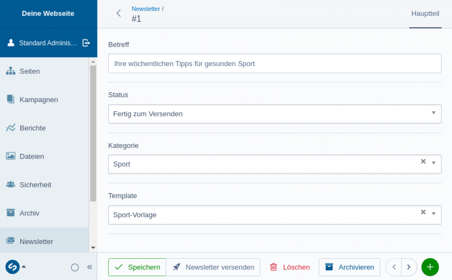452x280 pixels.
Task: Expand the menu caret beside the logo
Action: point(24,267)
